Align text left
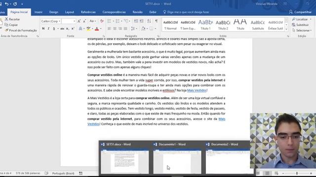 coord(109,29)
